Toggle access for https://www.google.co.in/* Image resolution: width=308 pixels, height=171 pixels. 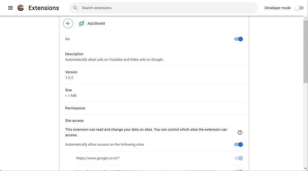point(238,158)
